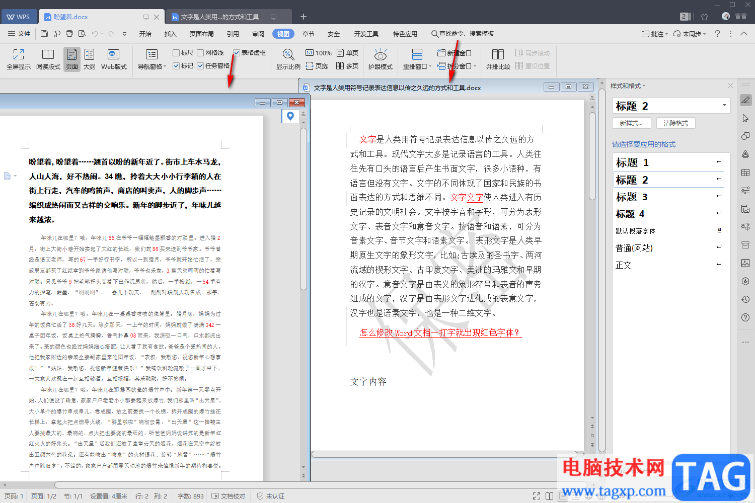The image size is (755, 503).
Task: Choose 多页 multiple pages view
Action: (x=348, y=66)
